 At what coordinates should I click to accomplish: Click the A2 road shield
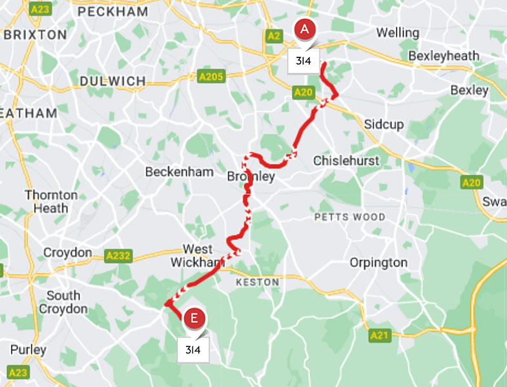pyautogui.click(x=274, y=36)
